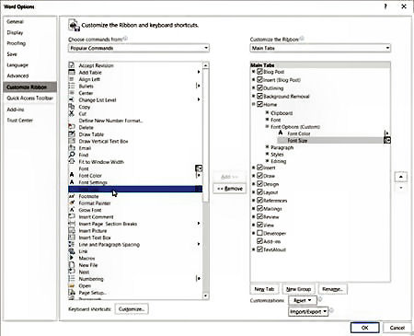The height and width of the screenshot is (336, 414).
Task: Open the Import/Export dropdown
Action: click(308, 311)
